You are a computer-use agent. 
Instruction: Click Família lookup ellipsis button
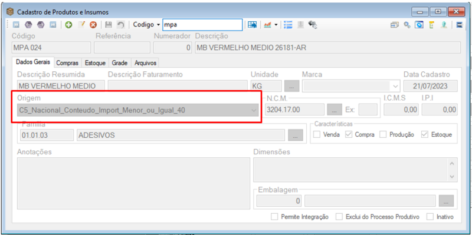pos(296,135)
